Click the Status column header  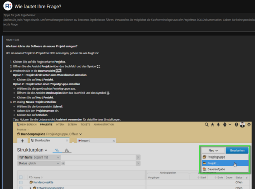point(239,177)
